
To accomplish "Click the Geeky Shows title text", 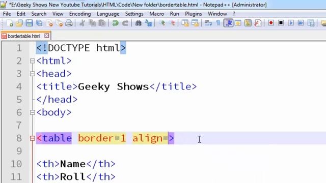I will [114, 86].
